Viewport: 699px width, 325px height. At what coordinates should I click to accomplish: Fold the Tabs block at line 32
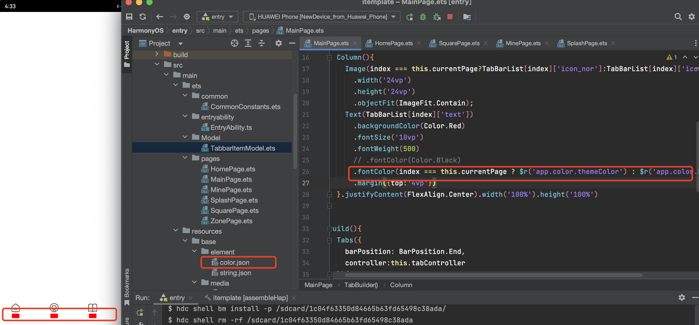pos(330,240)
